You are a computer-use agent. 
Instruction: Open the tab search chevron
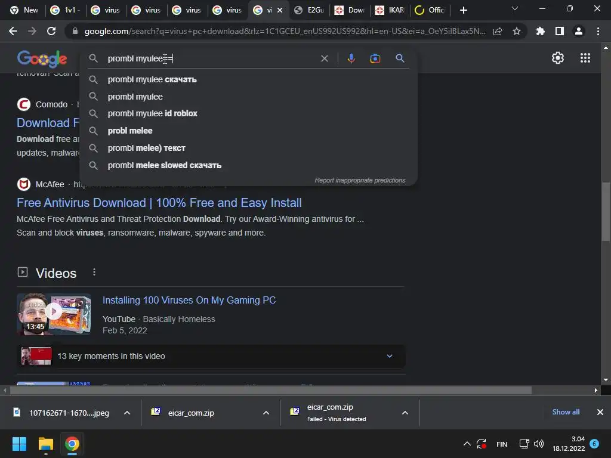(515, 8)
